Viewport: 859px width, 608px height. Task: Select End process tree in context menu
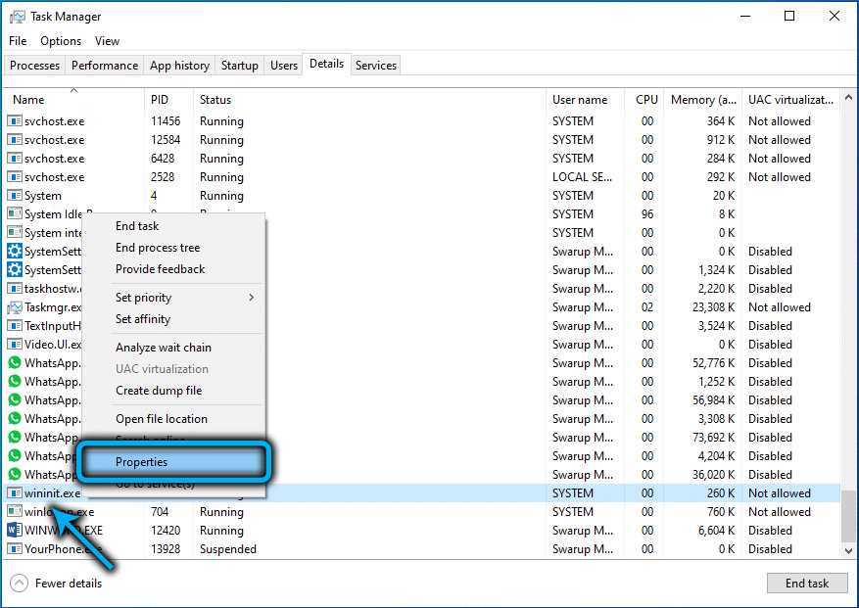click(x=158, y=248)
